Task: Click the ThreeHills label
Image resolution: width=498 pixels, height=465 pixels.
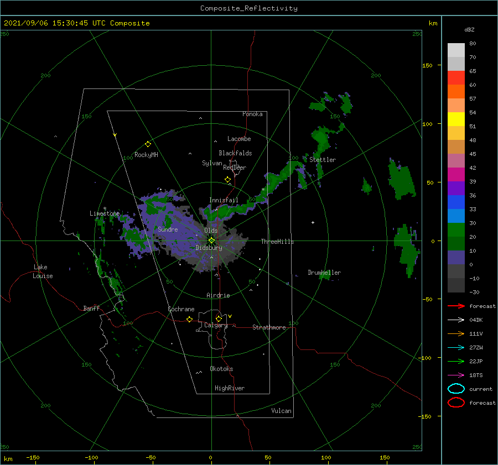Action: 277,242
